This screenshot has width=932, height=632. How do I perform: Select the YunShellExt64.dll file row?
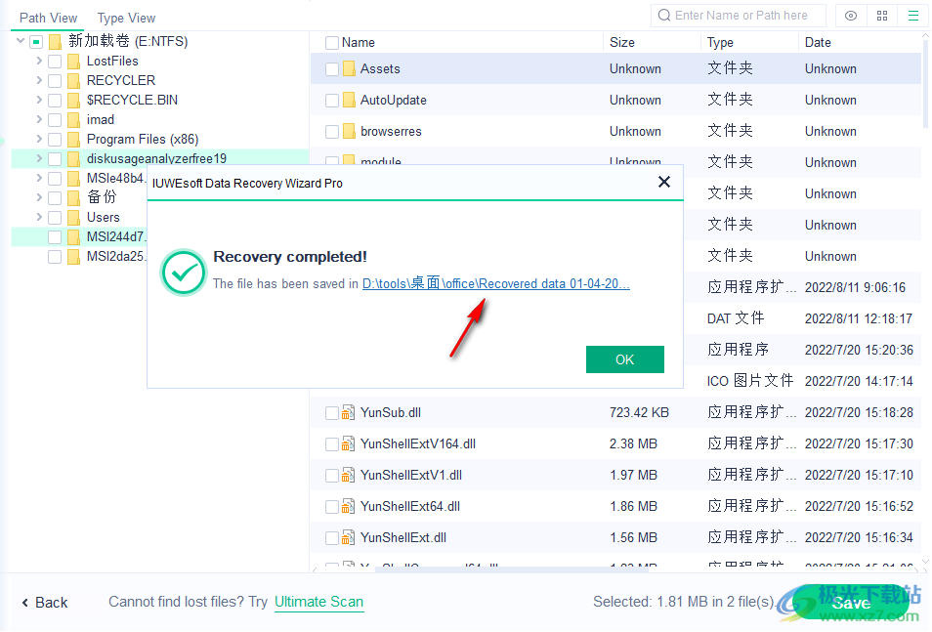pos(615,507)
